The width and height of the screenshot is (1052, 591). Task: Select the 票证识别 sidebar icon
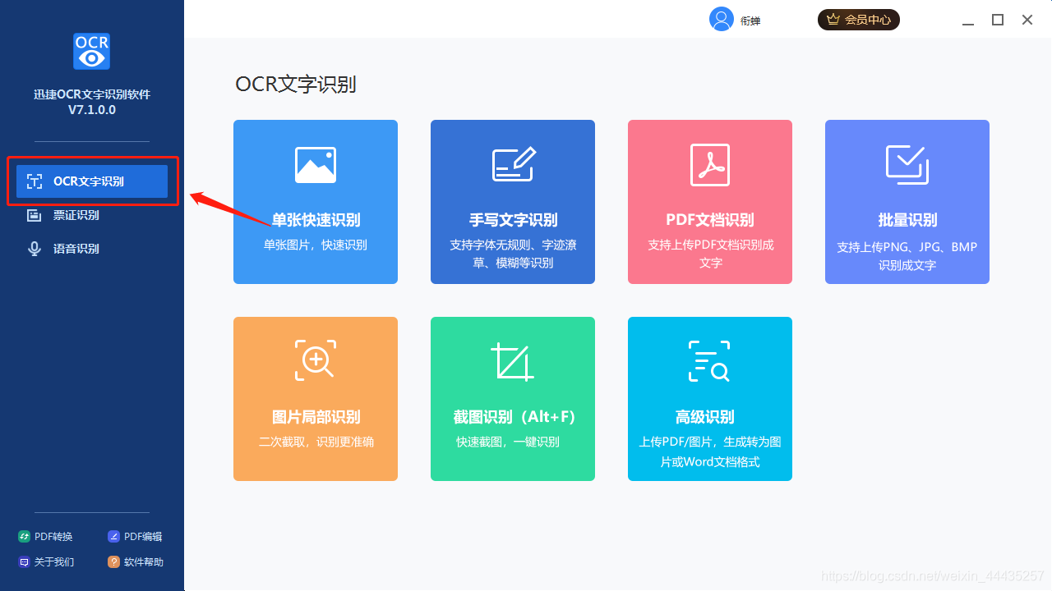point(34,214)
